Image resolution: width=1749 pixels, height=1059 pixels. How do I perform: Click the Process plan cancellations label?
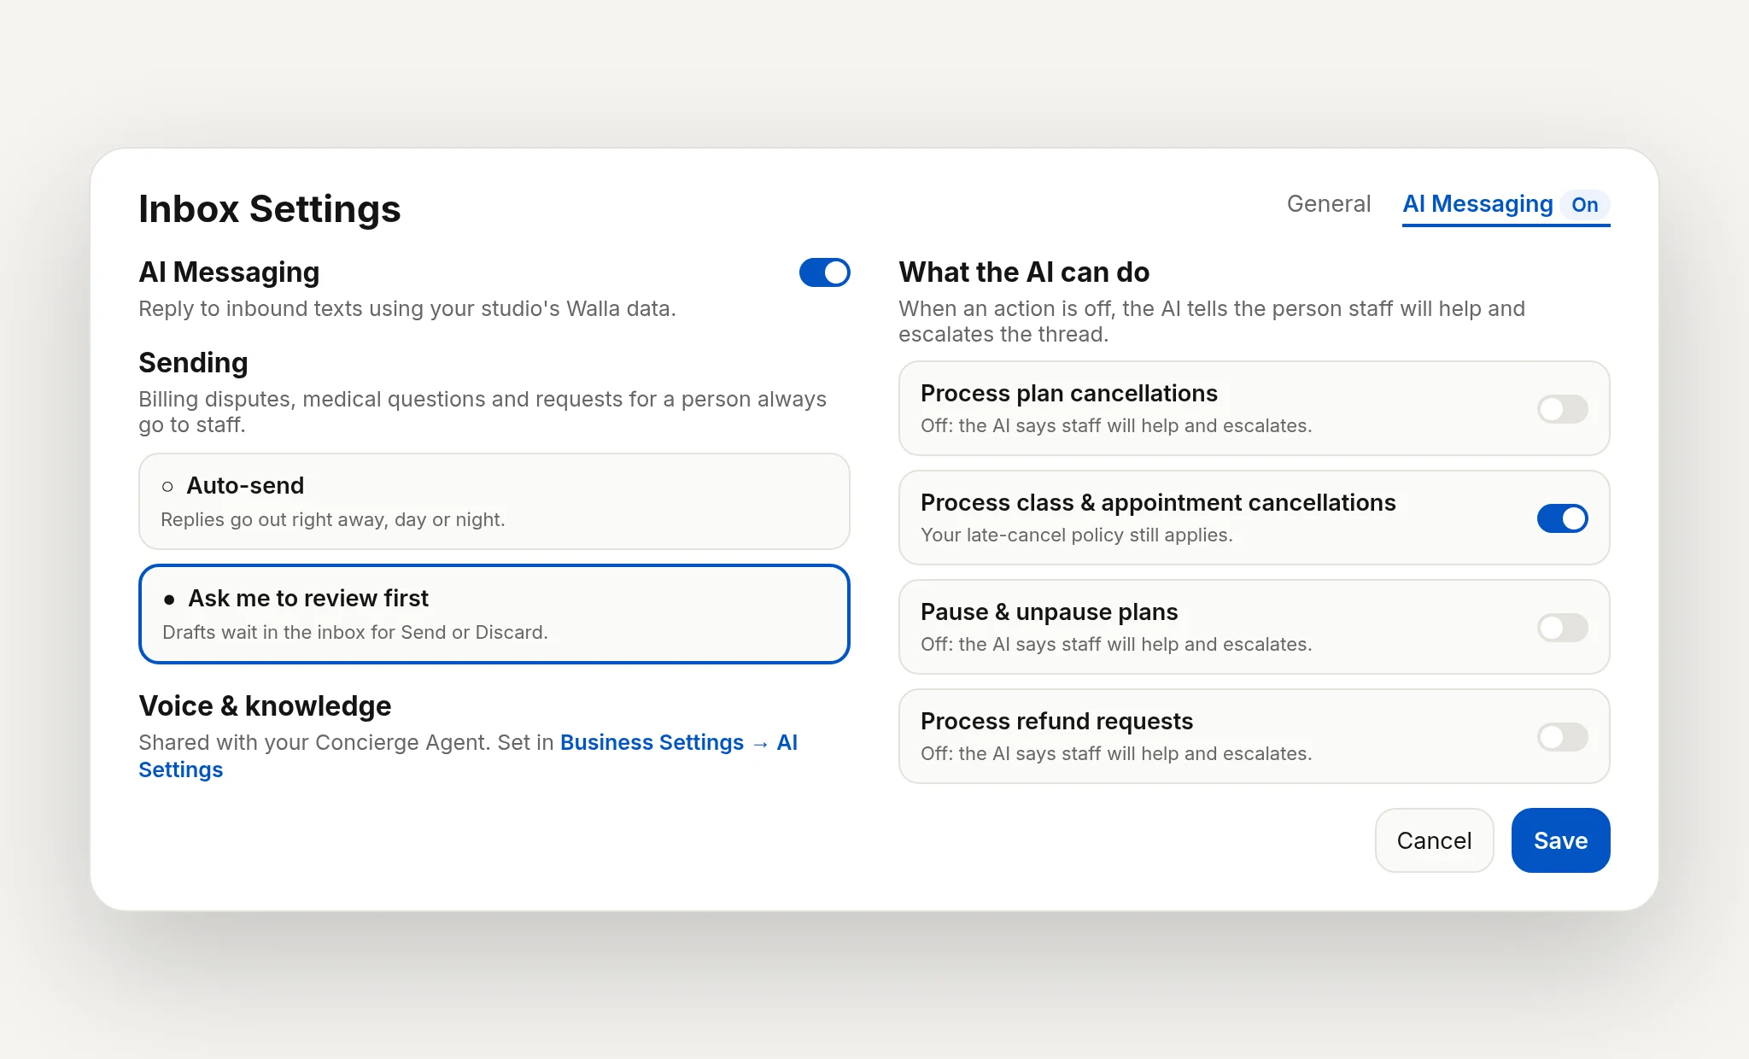[x=1068, y=394]
